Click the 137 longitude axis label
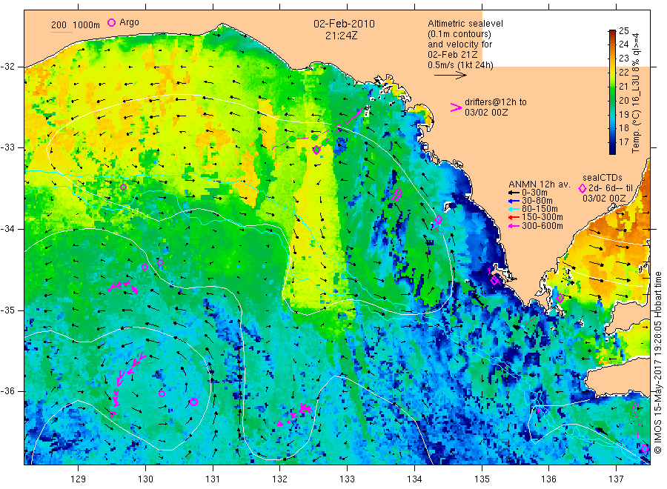 coord(616,479)
